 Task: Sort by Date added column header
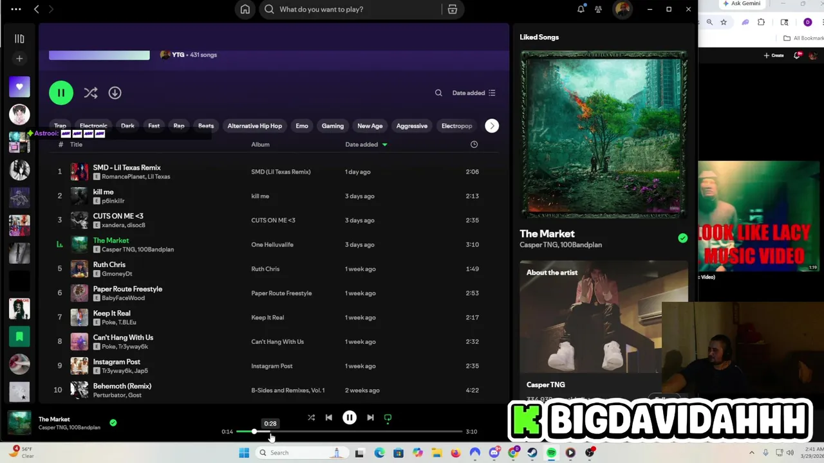coord(366,145)
